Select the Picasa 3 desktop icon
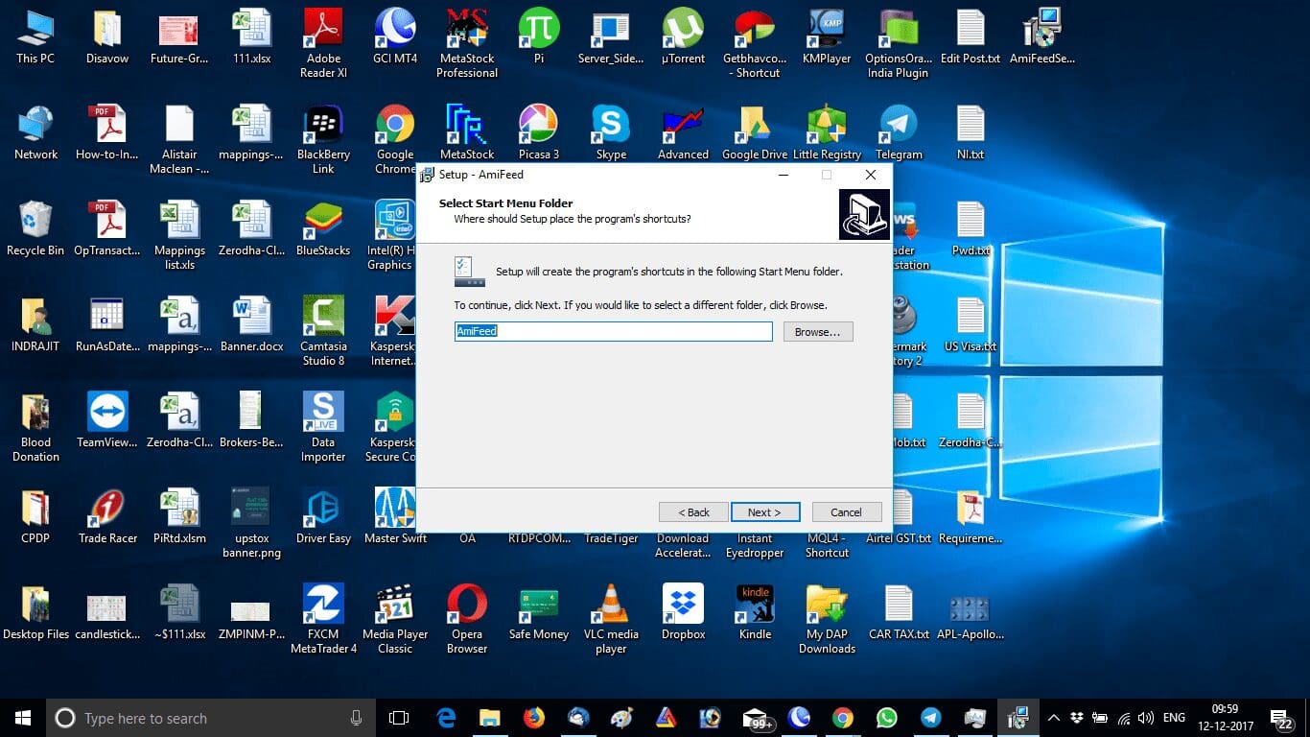Screen dimensions: 1310x737 coord(539,131)
